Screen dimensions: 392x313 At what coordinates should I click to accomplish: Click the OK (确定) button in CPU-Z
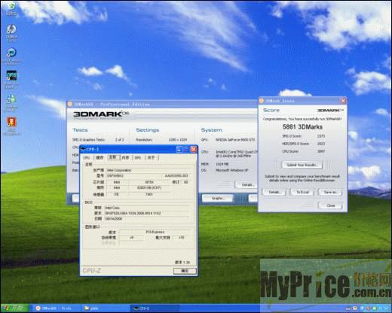click(185, 271)
